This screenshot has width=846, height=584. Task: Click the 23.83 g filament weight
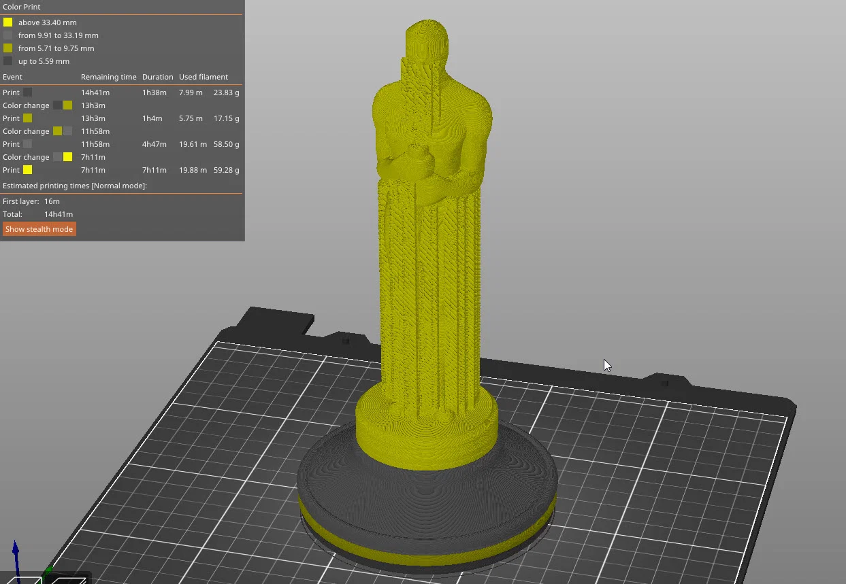click(226, 92)
